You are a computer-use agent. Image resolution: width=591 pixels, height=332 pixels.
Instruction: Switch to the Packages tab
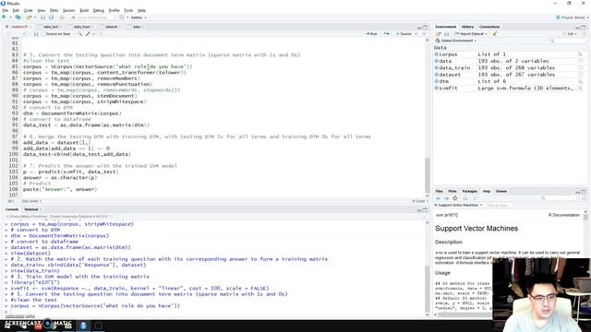coord(470,191)
